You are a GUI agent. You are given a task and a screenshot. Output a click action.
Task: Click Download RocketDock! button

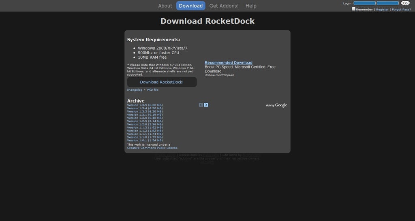(x=162, y=82)
